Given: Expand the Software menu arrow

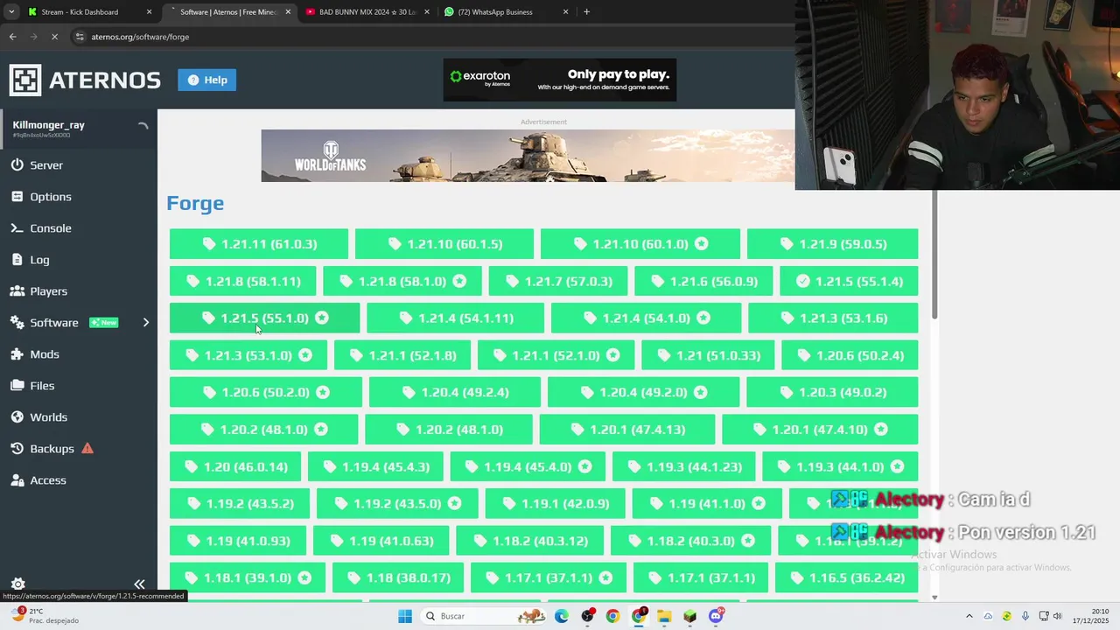Looking at the screenshot, I should (146, 323).
